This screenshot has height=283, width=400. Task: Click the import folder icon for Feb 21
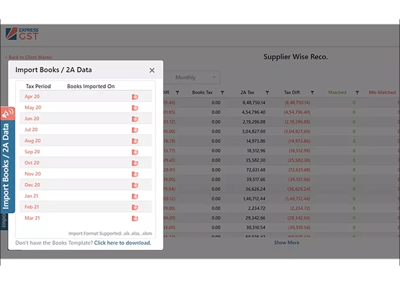[x=135, y=207]
